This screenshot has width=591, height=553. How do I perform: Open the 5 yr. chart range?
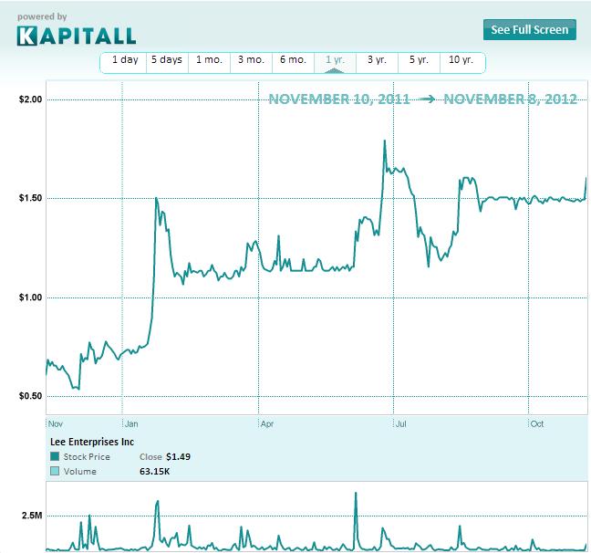(x=419, y=60)
